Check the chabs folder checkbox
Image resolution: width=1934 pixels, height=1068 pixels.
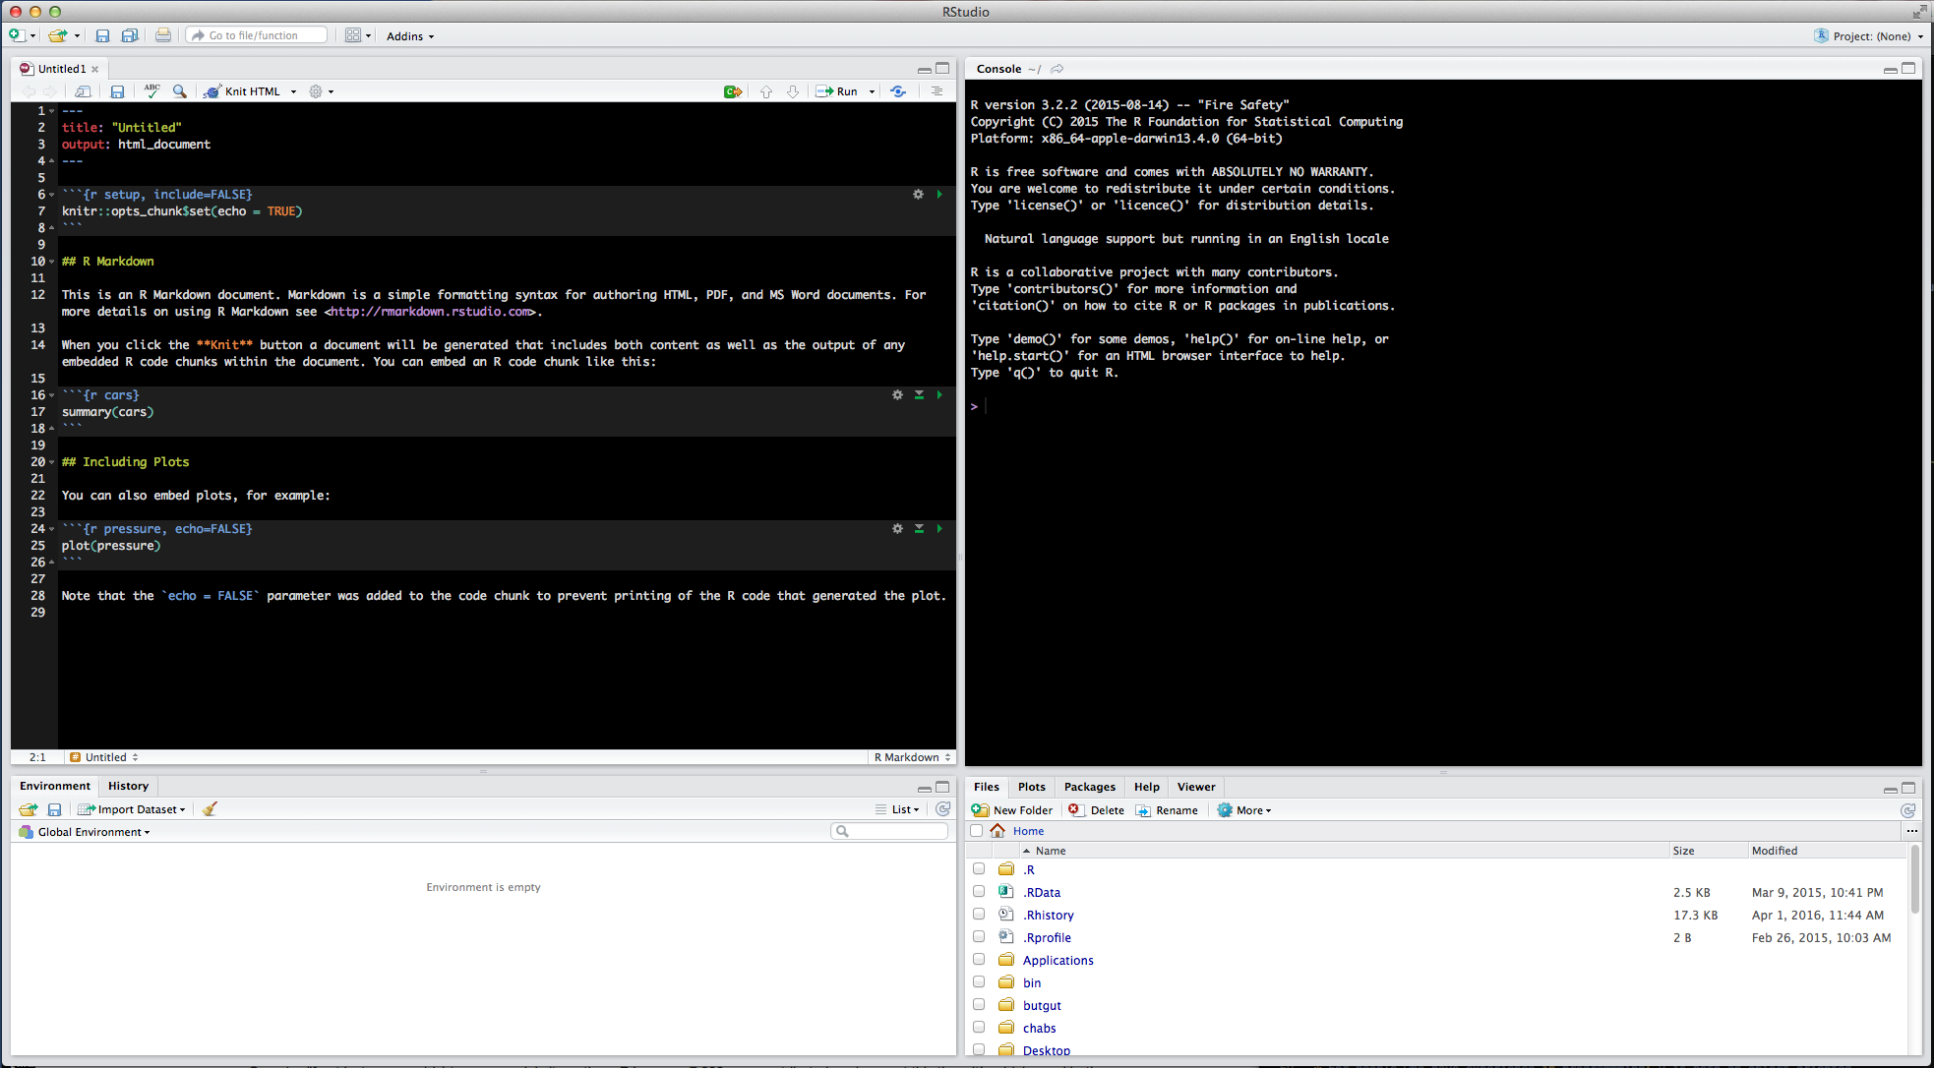pos(979,1028)
